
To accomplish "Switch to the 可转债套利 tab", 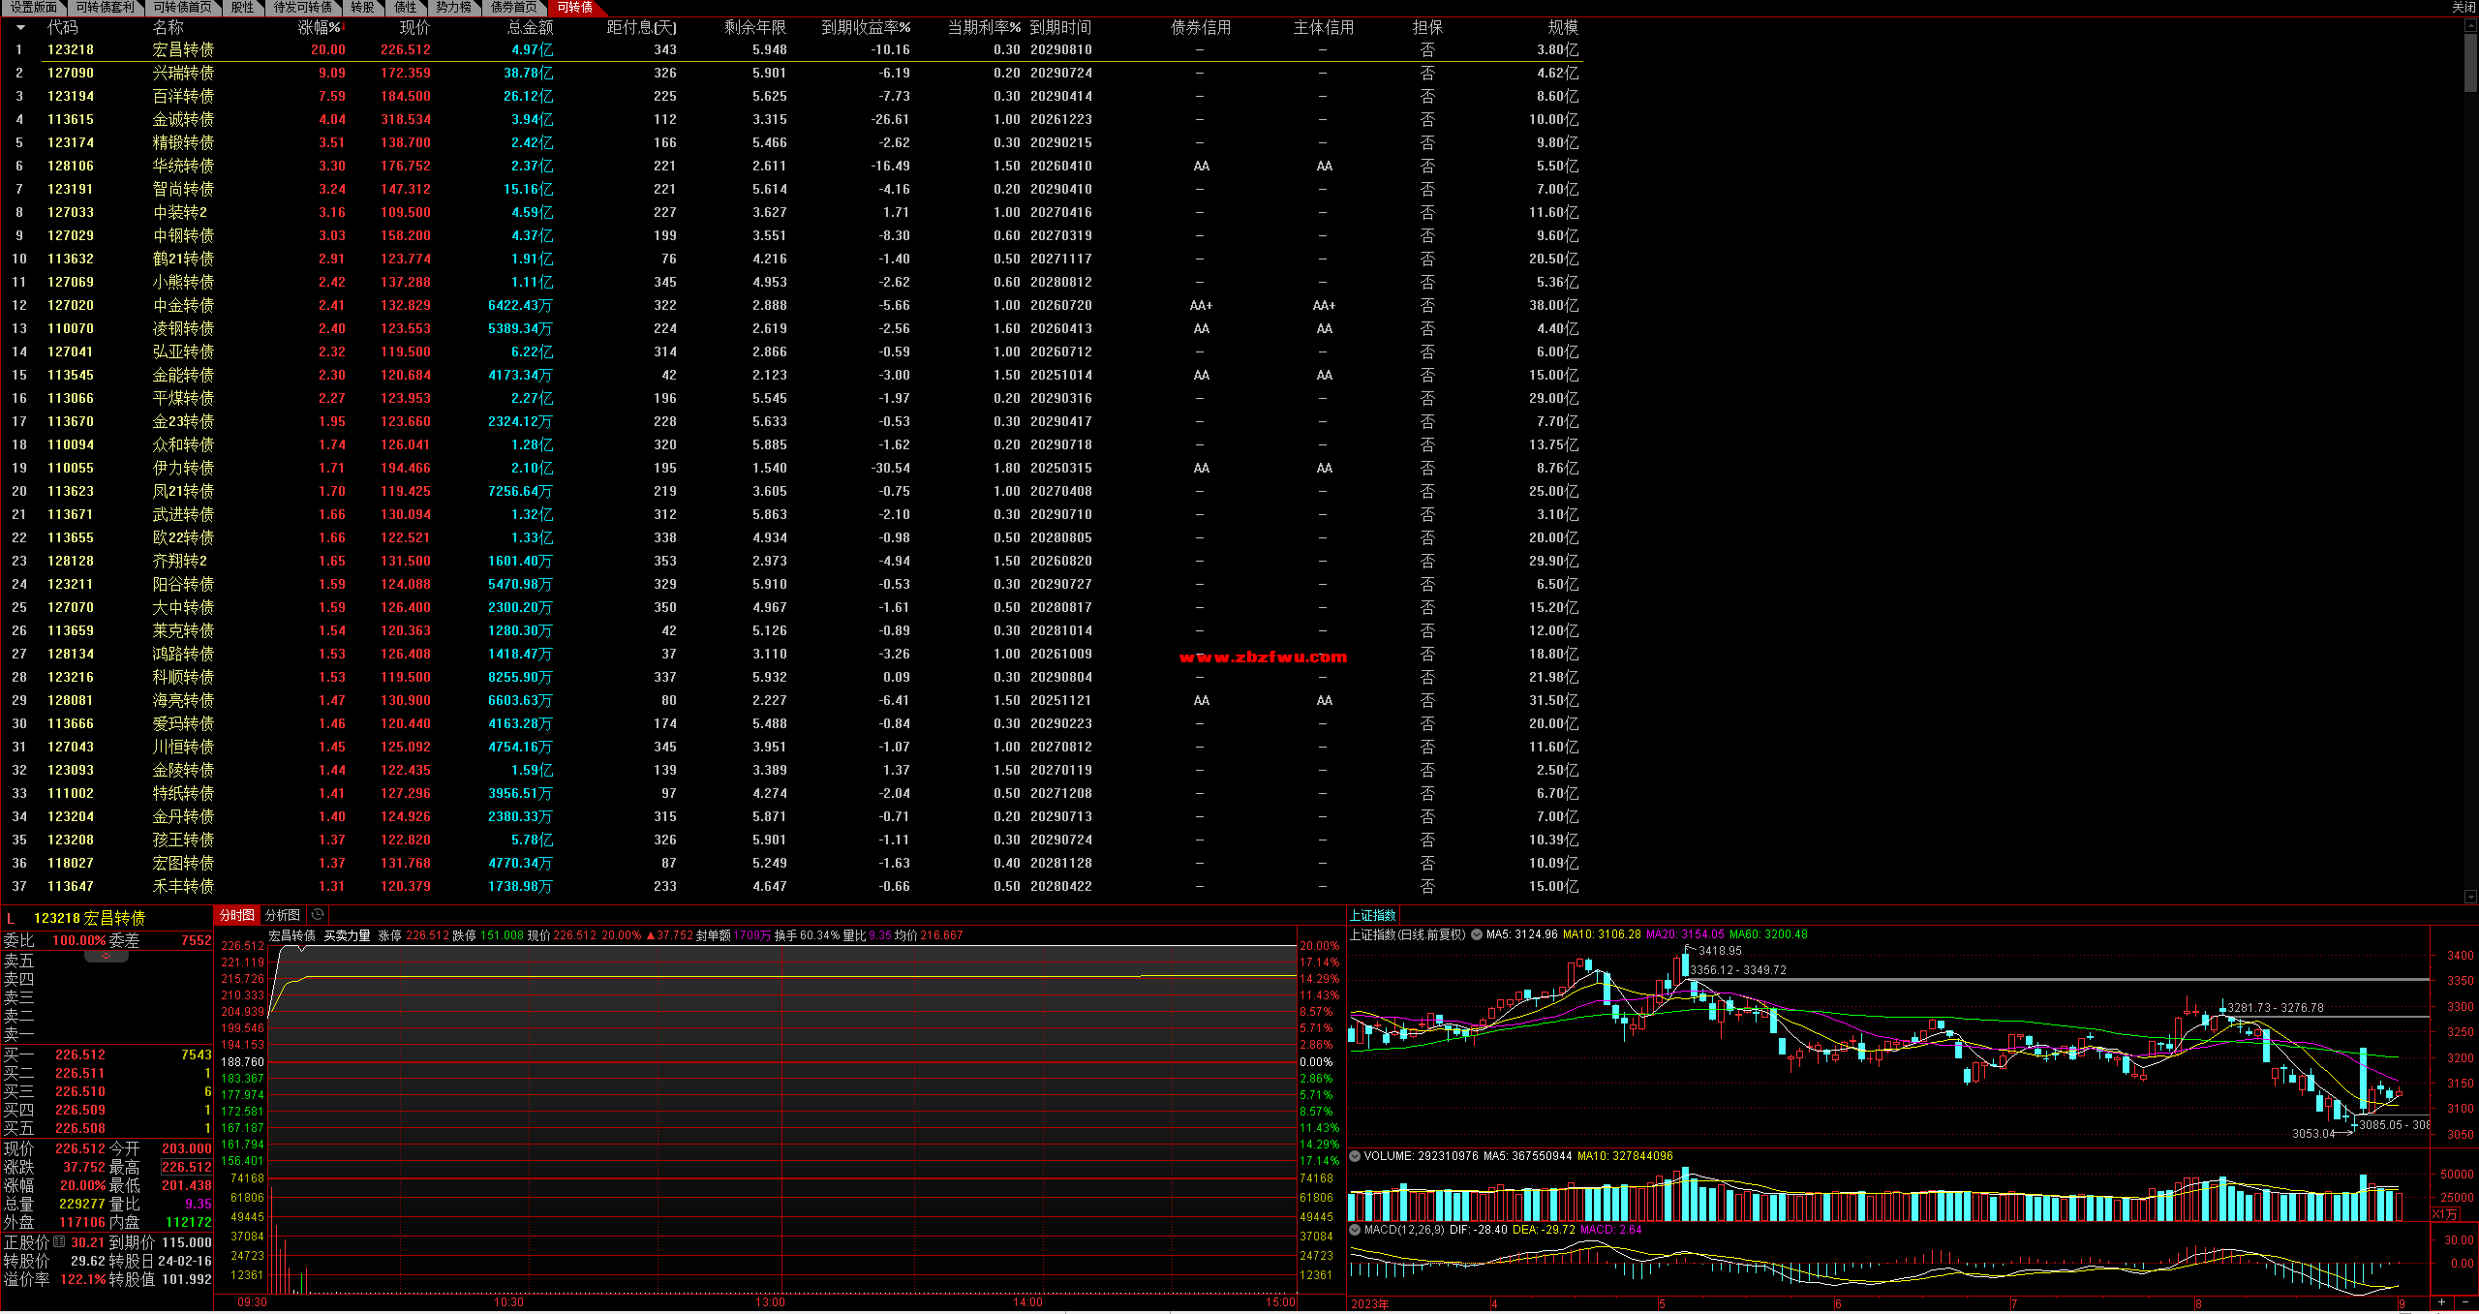I will (105, 8).
